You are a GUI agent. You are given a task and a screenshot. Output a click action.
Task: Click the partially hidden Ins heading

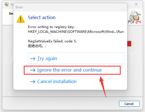tap(11, 13)
